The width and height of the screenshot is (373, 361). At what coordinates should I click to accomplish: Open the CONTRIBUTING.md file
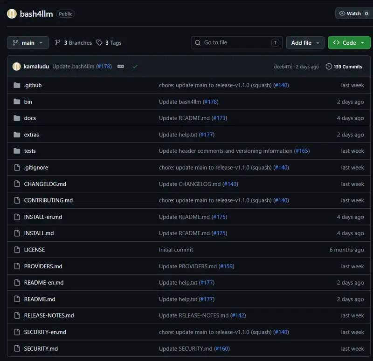(48, 200)
